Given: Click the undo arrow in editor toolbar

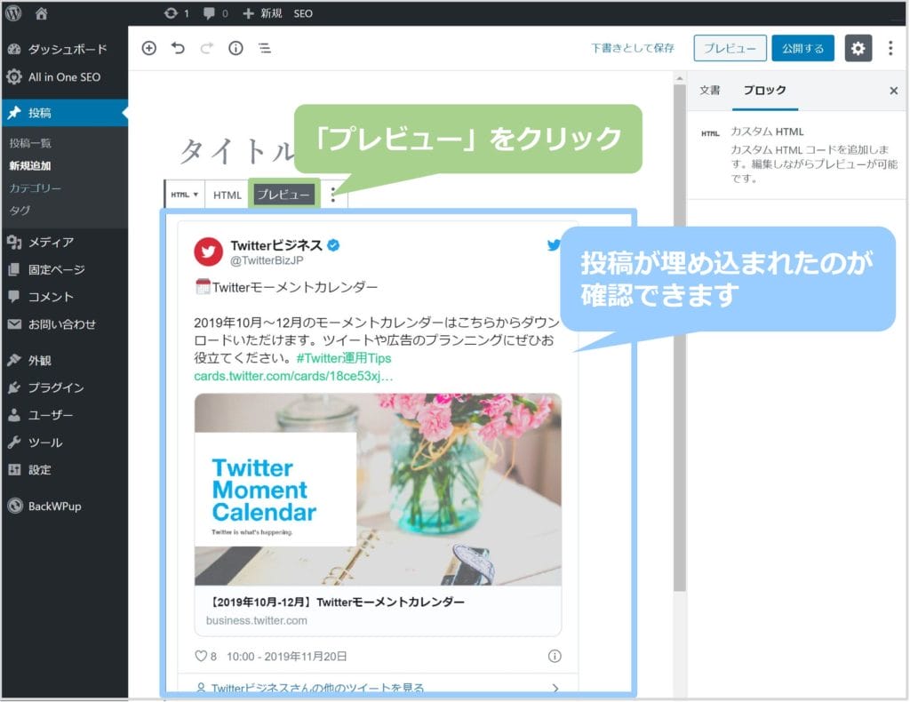Looking at the screenshot, I should [178, 48].
